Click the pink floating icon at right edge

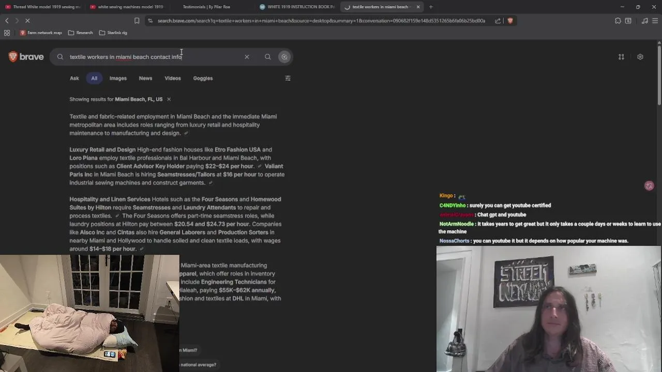649,185
